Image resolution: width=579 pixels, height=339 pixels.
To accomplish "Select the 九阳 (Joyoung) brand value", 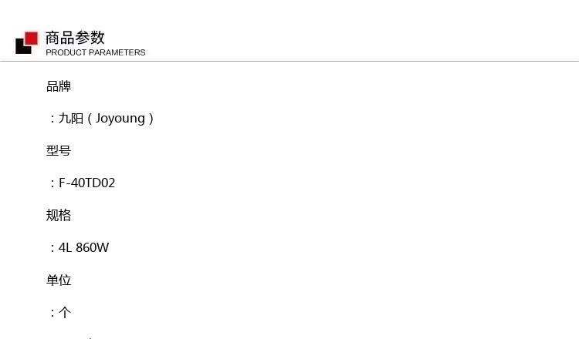I will (x=107, y=119).
